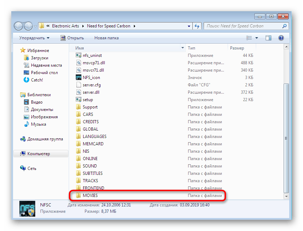The image size is (303, 231).
Task: Select the TRACKS folder name
Action: tap(90, 180)
